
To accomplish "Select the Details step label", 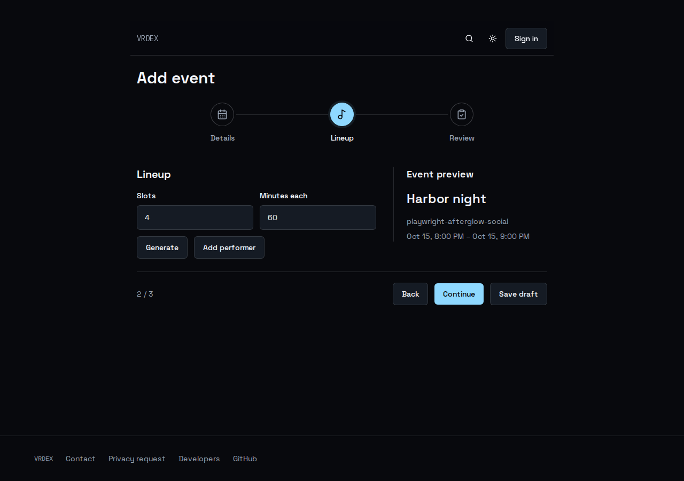I will pyautogui.click(x=222, y=138).
